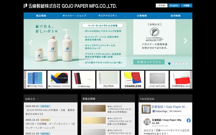Click the 詳細はコチラから button
The height and width of the screenshot is (135, 216).
point(149,62)
